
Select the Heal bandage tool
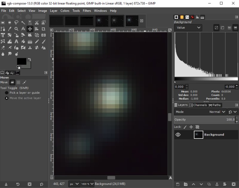pos(37,48)
